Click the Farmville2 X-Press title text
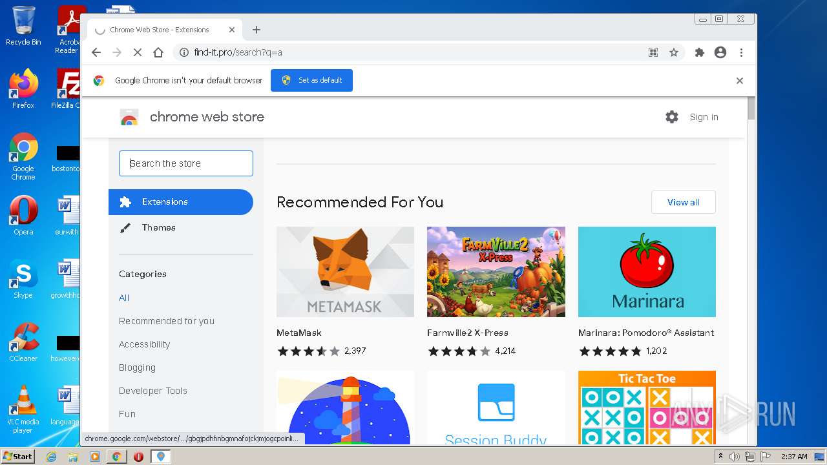 (x=468, y=333)
